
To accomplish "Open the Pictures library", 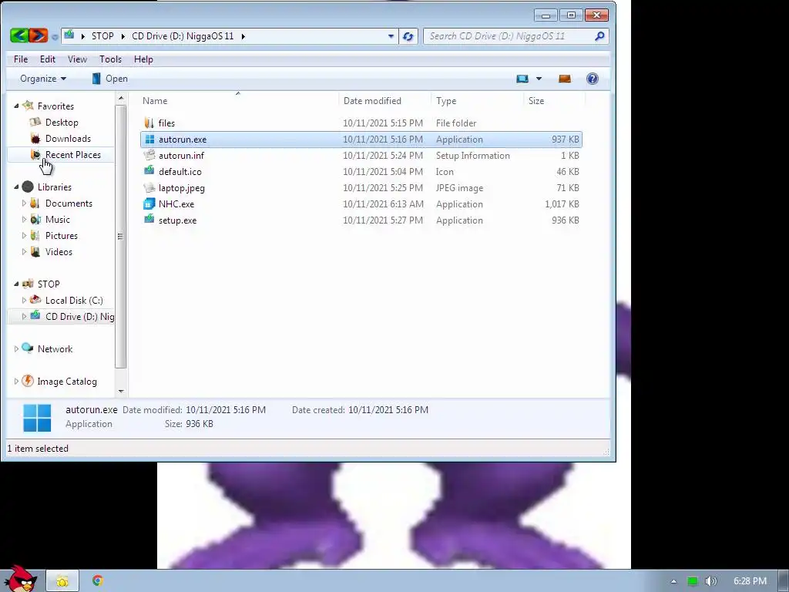I will [62, 236].
